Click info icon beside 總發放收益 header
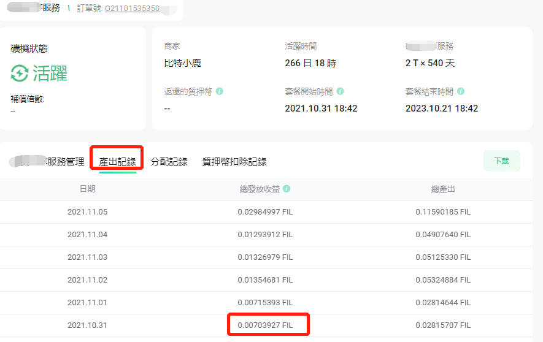This screenshot has height=342, width=543. [x=287, y=189]
